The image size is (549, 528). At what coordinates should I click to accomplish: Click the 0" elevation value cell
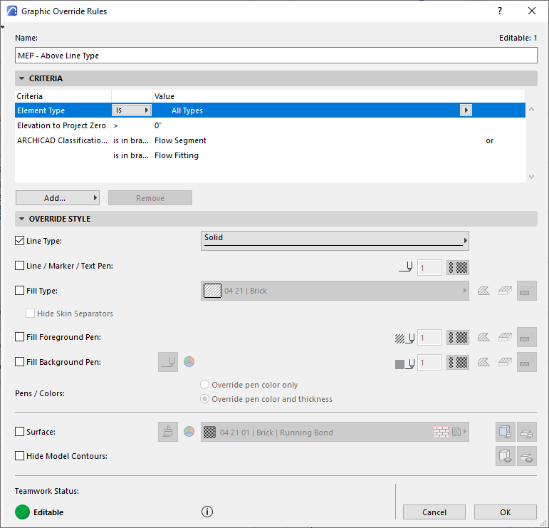point(158,125)
